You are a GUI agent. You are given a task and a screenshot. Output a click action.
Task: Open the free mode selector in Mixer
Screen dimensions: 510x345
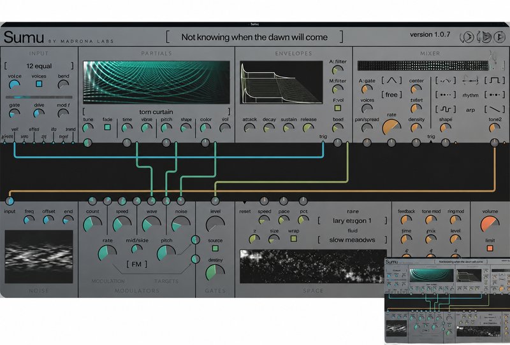(x=391, y=95)
